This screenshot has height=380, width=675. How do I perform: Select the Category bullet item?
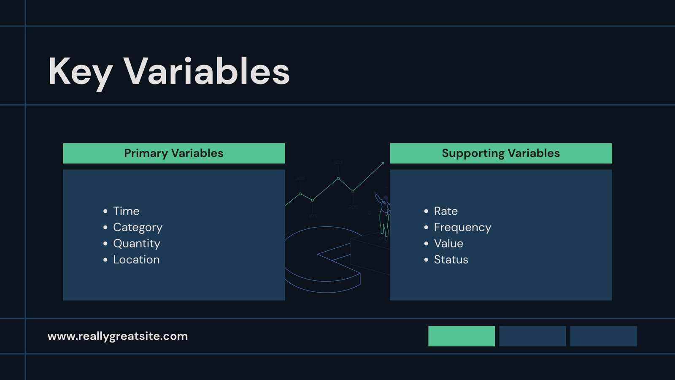[x=138, y=228]
